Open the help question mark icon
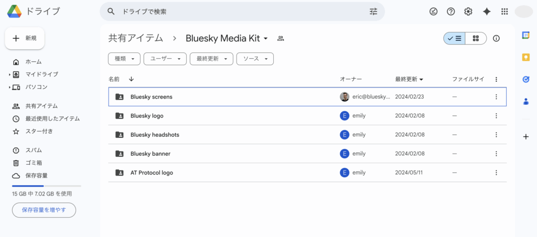537x237 pixels. point(451,12)
